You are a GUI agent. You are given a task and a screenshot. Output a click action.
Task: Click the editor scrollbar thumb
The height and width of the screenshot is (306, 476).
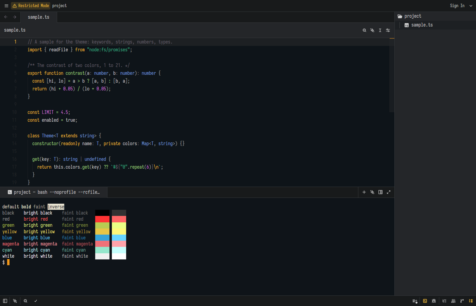pyautogui.click(x=392, y=75)
